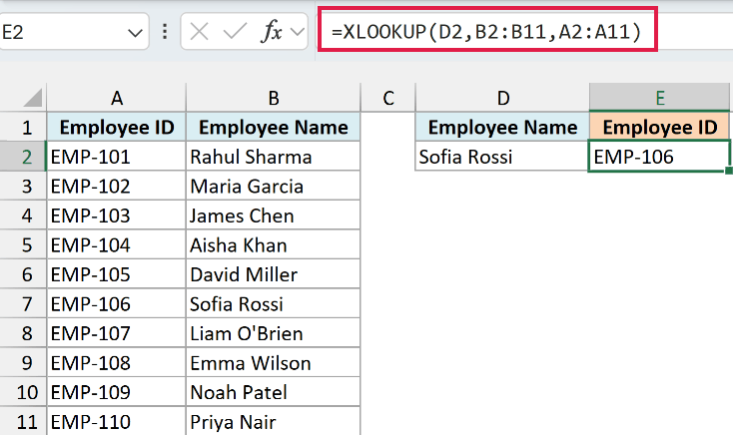Select row 11 header
This screenshot has width=733, height=435.
(23, 421)
